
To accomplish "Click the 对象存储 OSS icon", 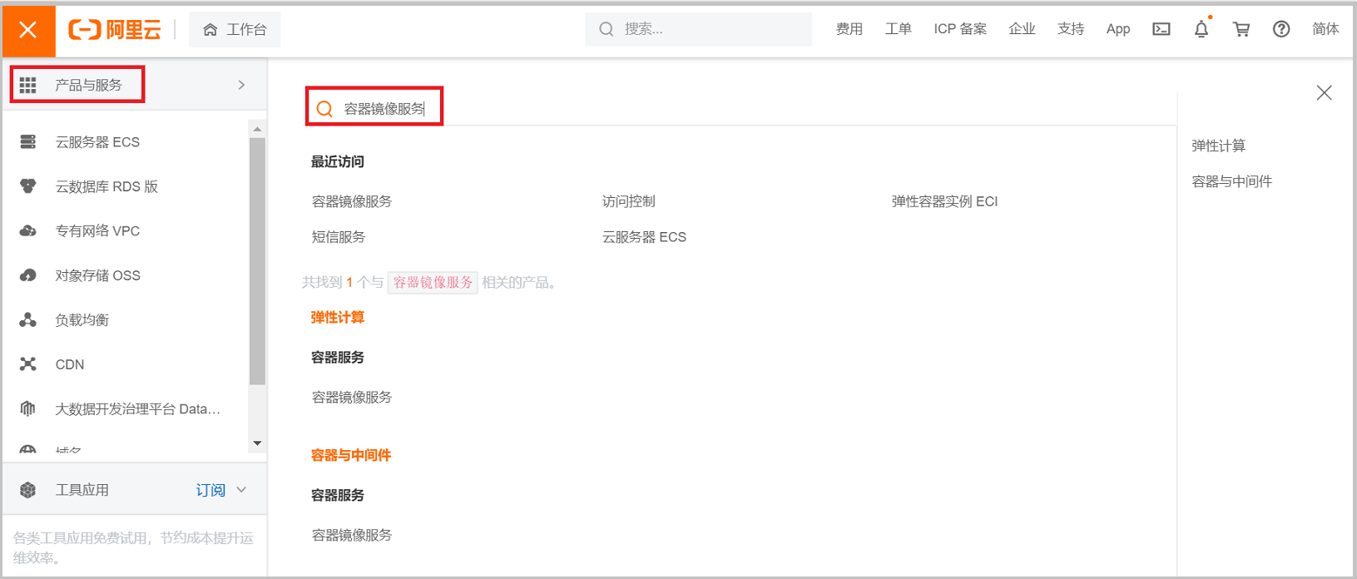I will 28,275.
